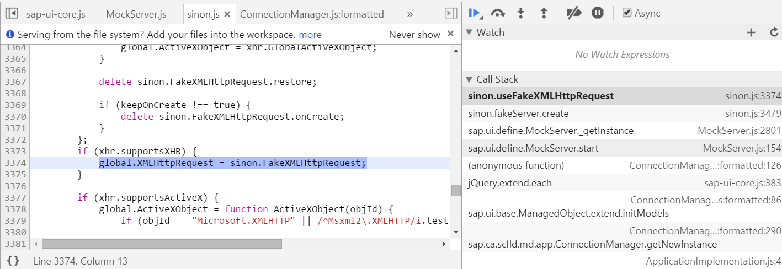Click horizontal scrollbar thumb in code editor

pyautogui.click(x=162, y=244)
